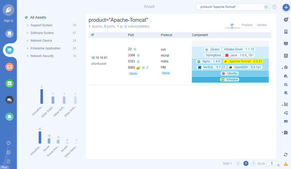Click IP address 10.10.10.91
This screenshot has width=291, height=169.
click(x=99, y=58)
